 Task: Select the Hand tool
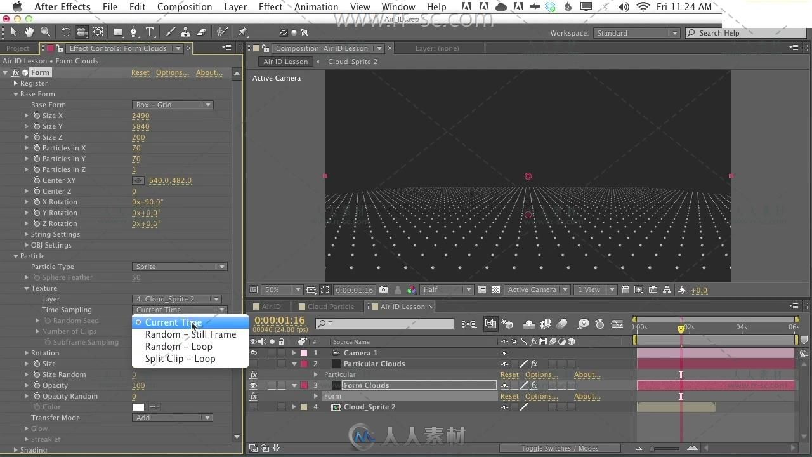[29, 32]
